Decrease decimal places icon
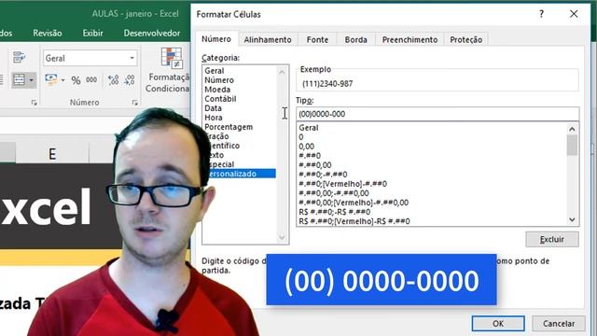Screen dimensions: 597x336 130,80
